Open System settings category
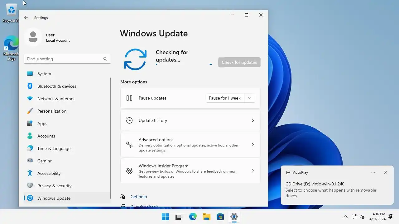399x224 pixels. tap(67, 74)
